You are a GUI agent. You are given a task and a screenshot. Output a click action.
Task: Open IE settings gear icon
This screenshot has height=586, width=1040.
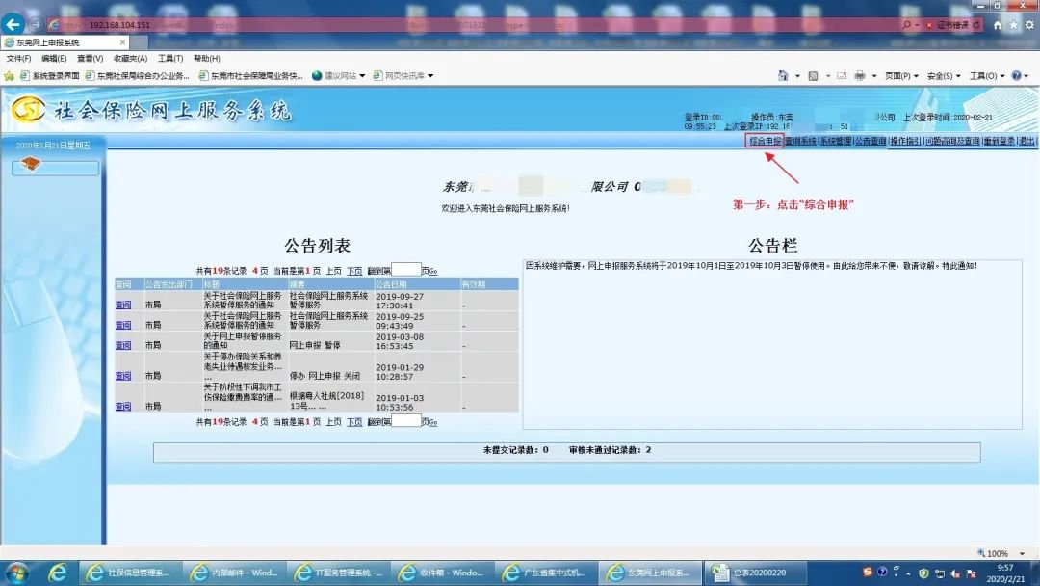1028,25
